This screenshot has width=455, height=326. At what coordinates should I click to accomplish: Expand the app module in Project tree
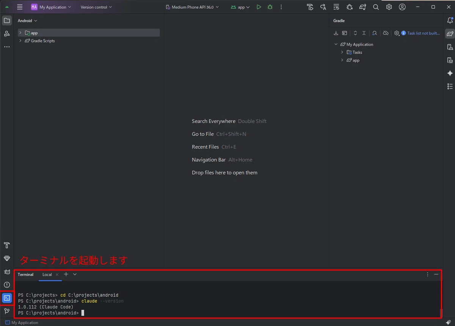pos(20,33)
